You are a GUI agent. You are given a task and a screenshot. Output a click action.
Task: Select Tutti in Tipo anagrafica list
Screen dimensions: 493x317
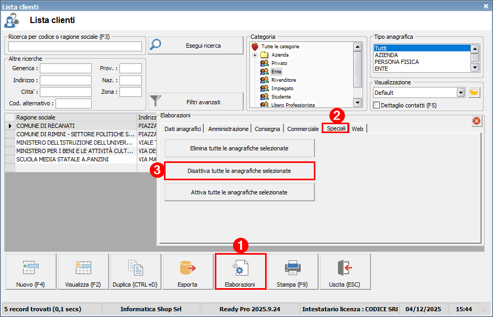(x=422, y=48)
